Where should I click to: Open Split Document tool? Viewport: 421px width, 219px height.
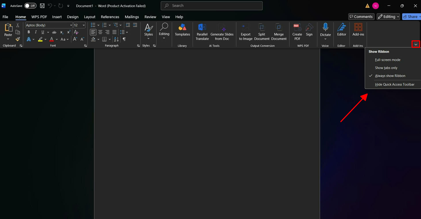click(x=262, y=32)
